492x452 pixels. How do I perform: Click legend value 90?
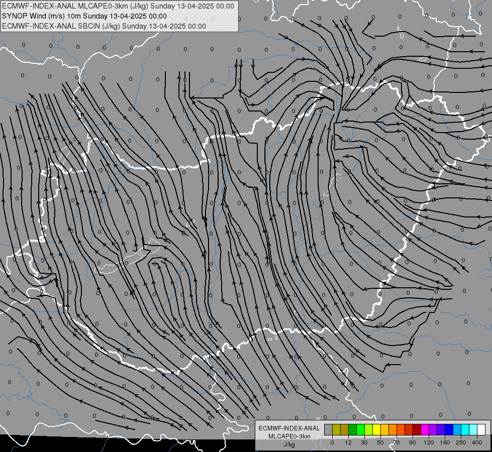click(412, 442)
